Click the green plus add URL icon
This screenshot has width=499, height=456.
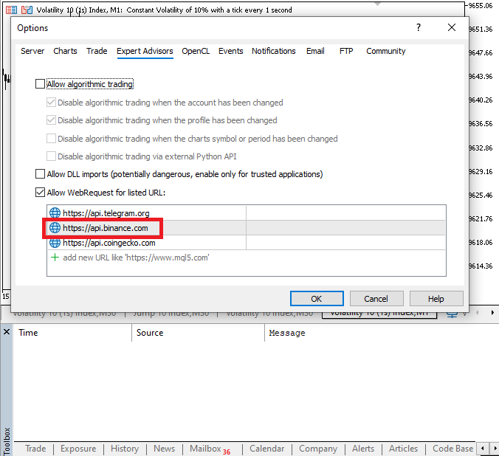point(55,257)
